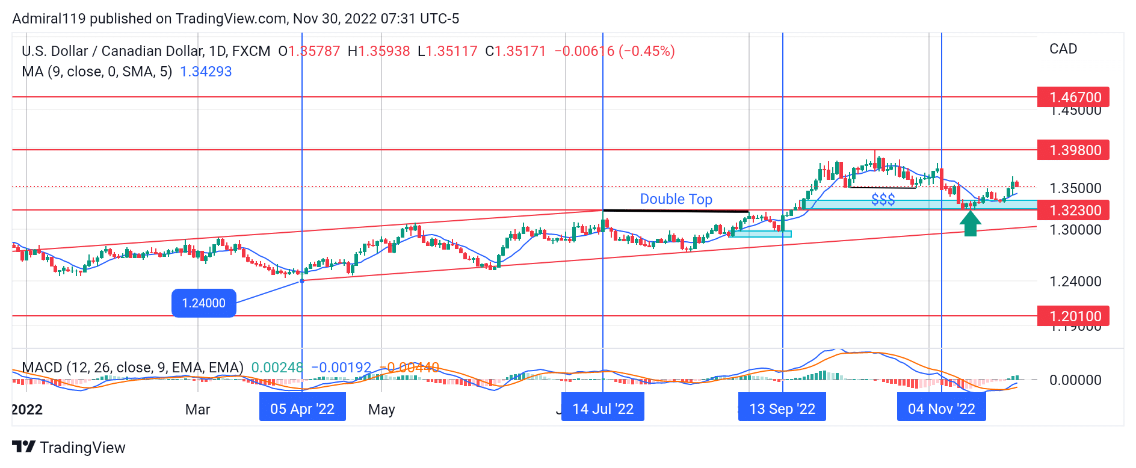Click the MA value 1.34293
This screenshot has height=468, width=1136.
[x=206, y=72]
